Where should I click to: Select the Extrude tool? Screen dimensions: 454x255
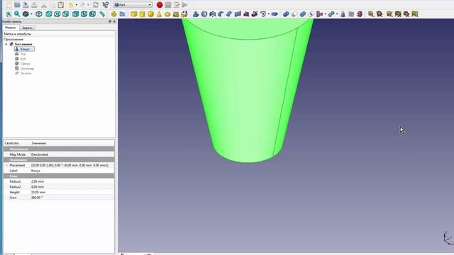[196, 14]
